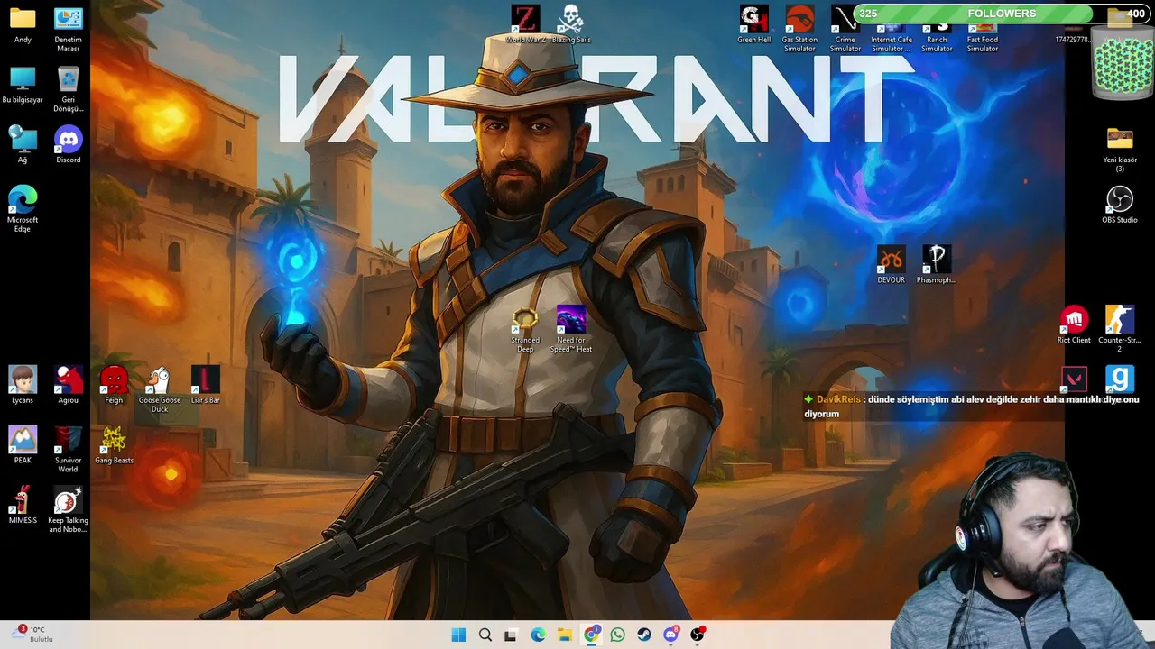The width and height of the screenshot is (1155, 649).
Task: Select the Bu bilgisayar desktop icon
Action: [x=23, y=86]
